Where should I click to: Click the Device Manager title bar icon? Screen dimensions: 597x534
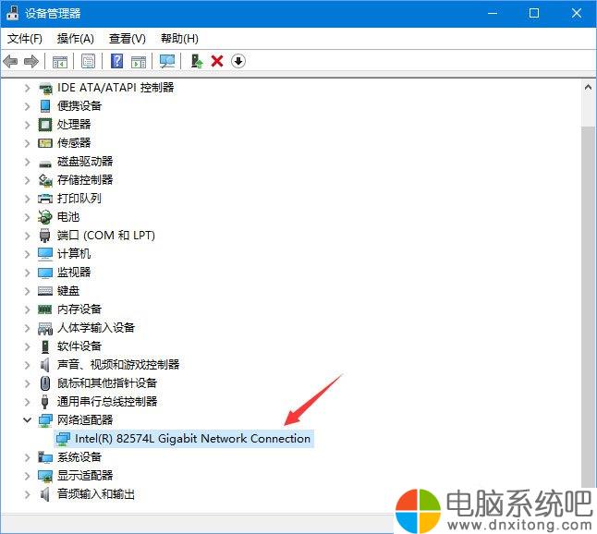point(12,13)
